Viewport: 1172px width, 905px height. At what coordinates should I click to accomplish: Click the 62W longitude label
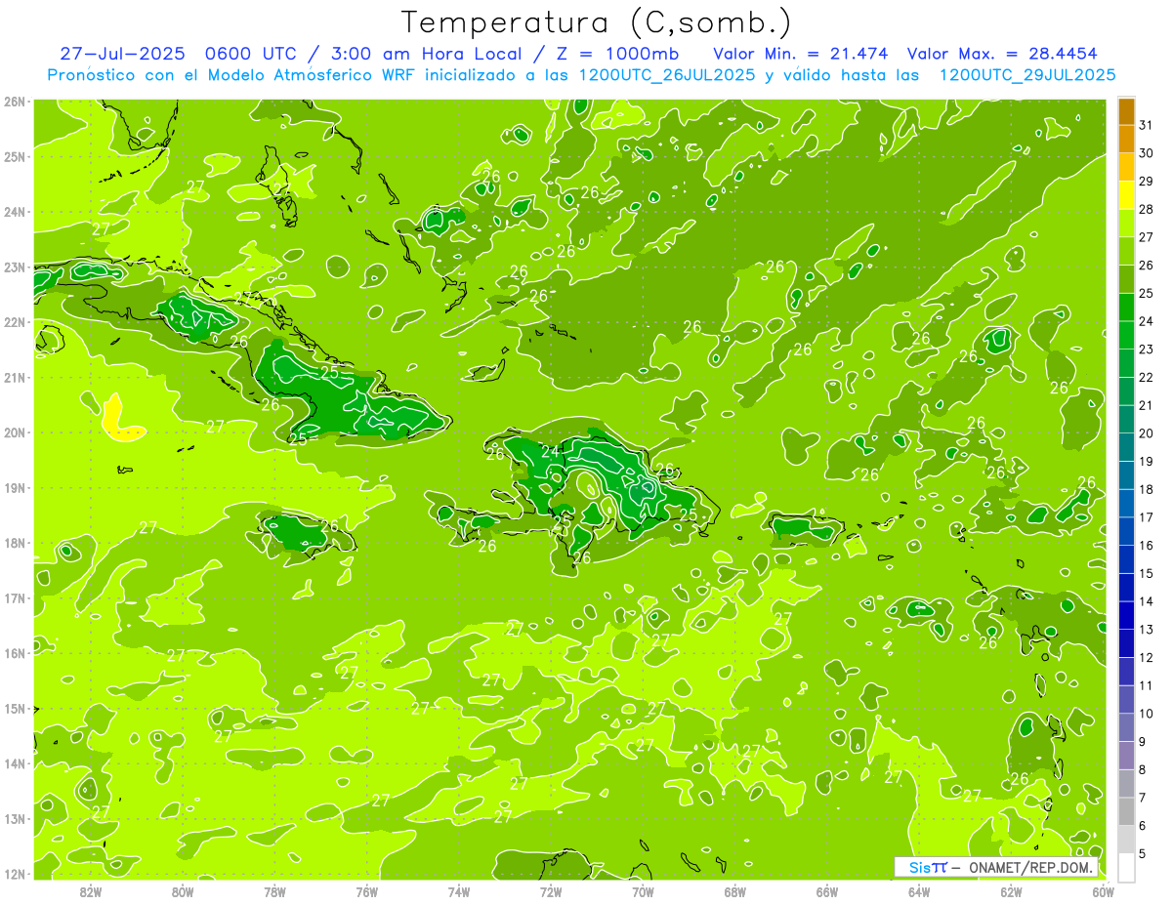1011,891
